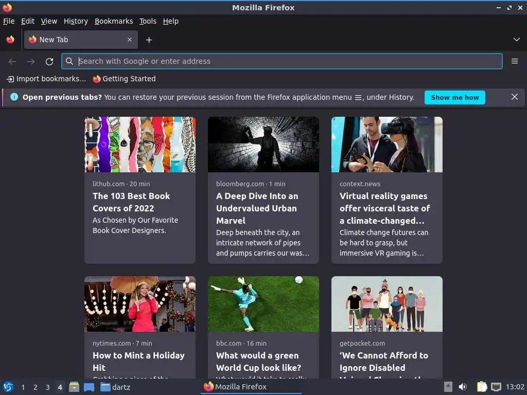This screenshot has width=527, height=395.
Task: Open 'Virtual reality games offer visceral taste' story
Action: pyautogui.click(x=385, y=208)
